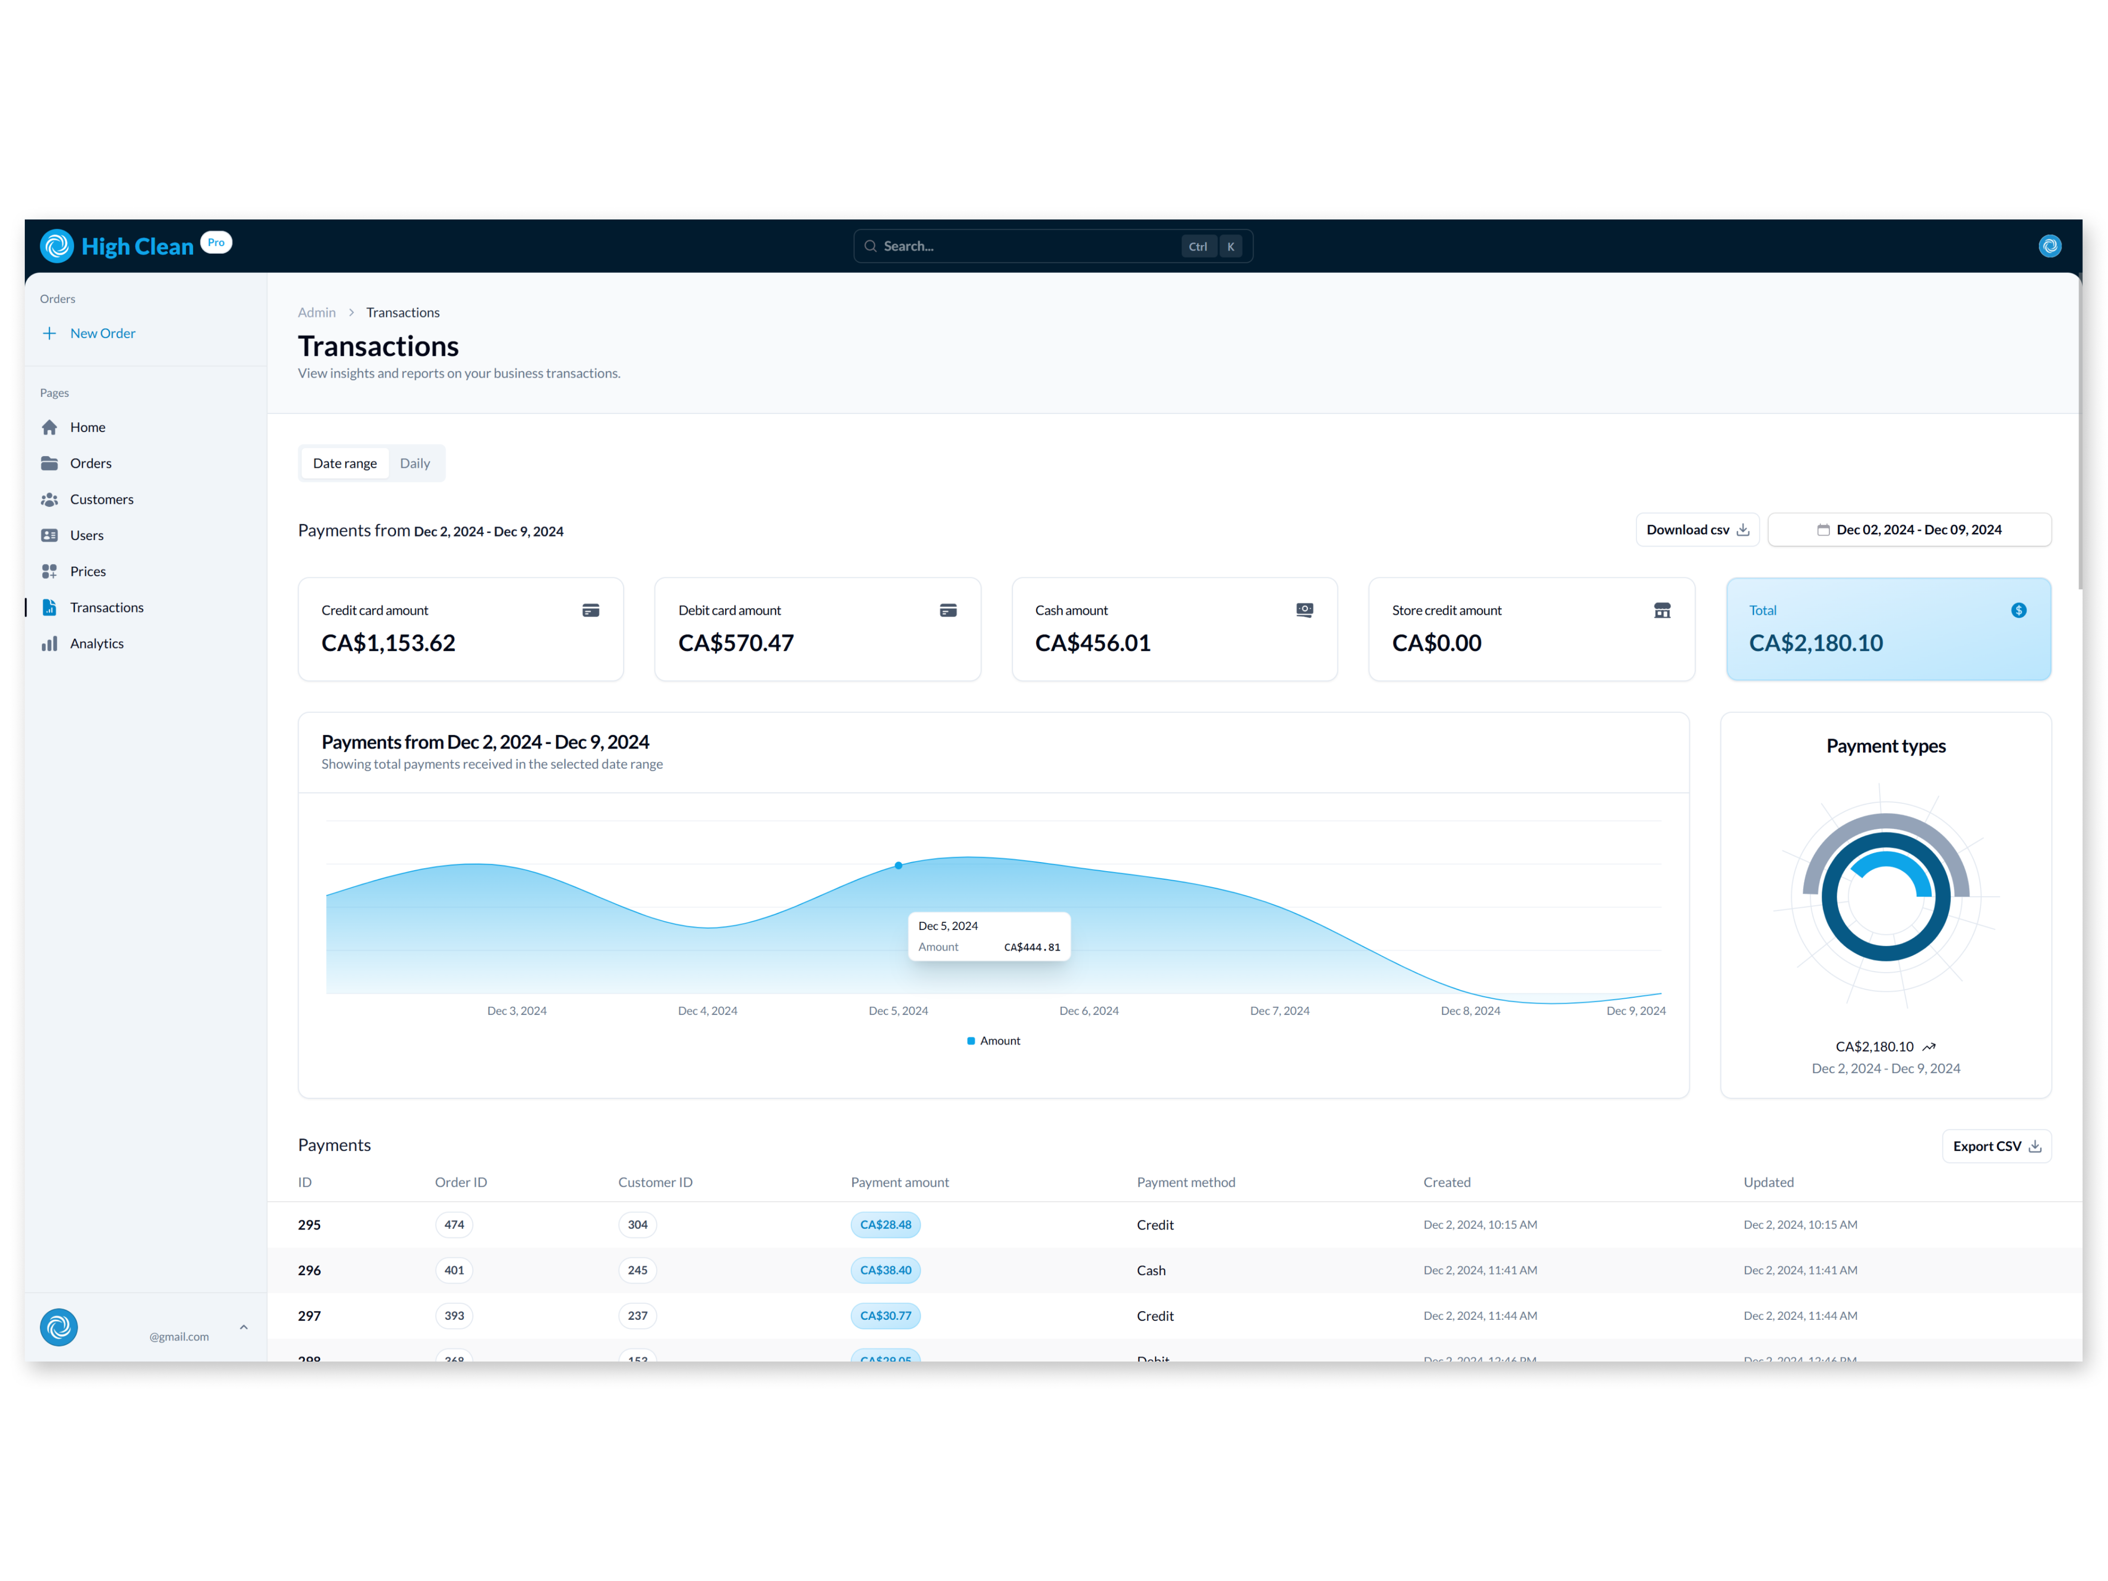The width and height of the screenshot is (2108, 1581).
Task: Select the Transactions icon in the sidebar
Action: click(x=50, y=607)
